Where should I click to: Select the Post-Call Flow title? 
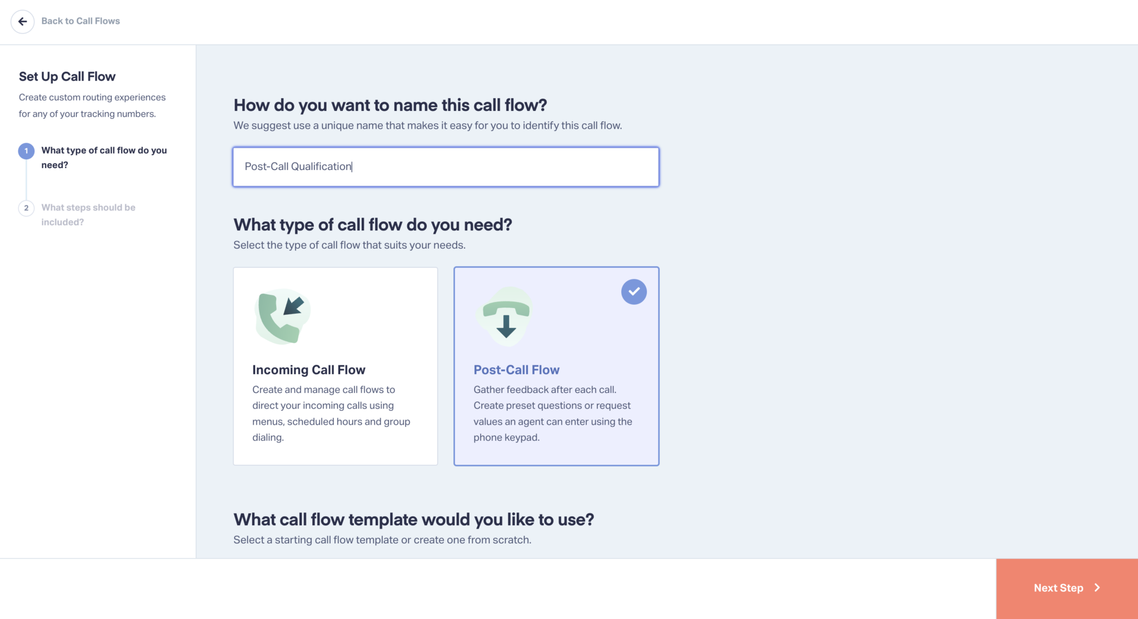516,370
